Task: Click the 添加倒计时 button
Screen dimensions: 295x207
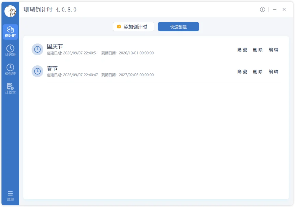Action: pyautogui.click(x=134, y=27)
